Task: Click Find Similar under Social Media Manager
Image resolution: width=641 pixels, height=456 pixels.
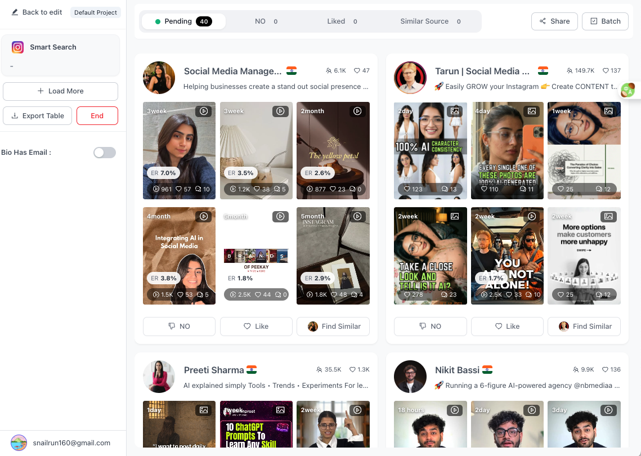Action: click(x=333, y=326)
